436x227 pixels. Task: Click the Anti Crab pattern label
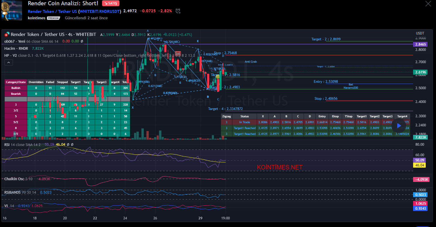pyautogui.click(x=251, y=62)
